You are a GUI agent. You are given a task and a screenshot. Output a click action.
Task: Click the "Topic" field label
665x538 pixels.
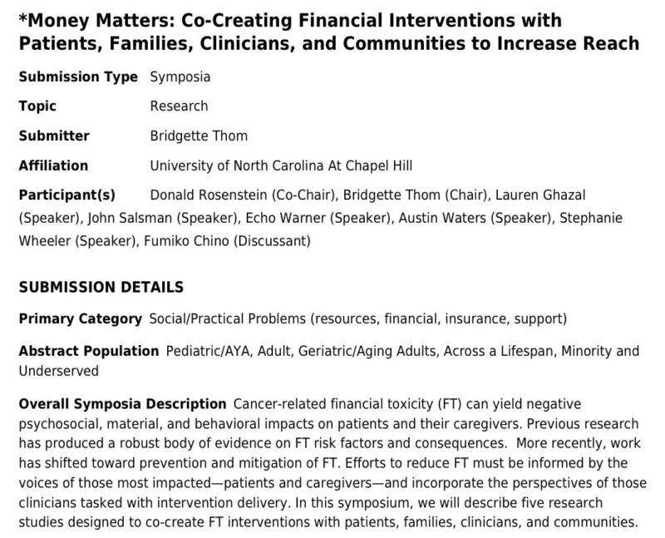pos(37,106)
